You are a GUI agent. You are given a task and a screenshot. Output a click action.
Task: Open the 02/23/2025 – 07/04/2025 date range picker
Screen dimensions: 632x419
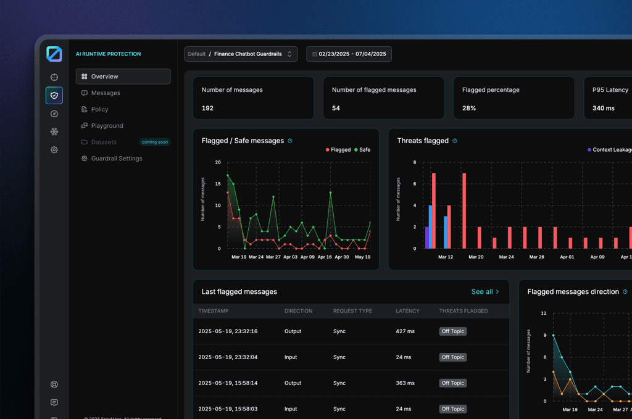349,54
